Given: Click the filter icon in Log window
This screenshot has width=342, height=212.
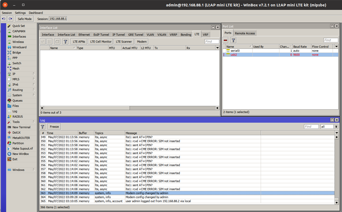Looking at the screenshot, I should point(43,127).
